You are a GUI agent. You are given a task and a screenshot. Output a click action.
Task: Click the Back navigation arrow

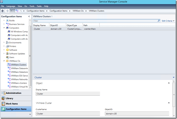[x=3, y=11]
